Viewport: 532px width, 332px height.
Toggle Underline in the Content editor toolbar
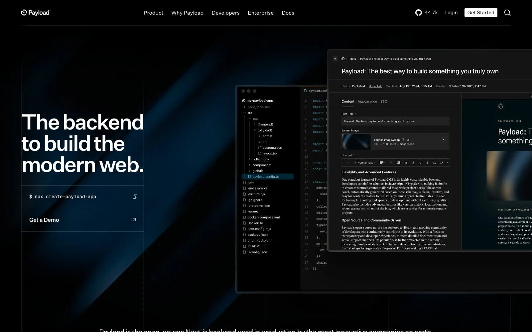(420, 163)
